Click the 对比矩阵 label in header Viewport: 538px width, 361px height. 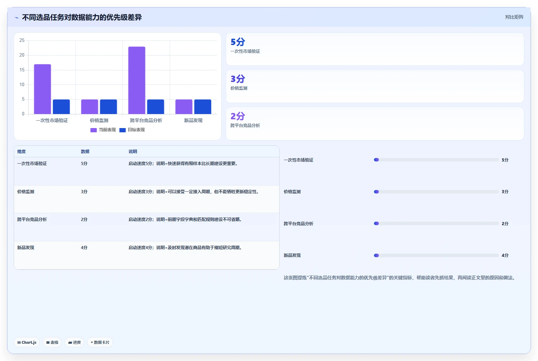pos(514,17)
